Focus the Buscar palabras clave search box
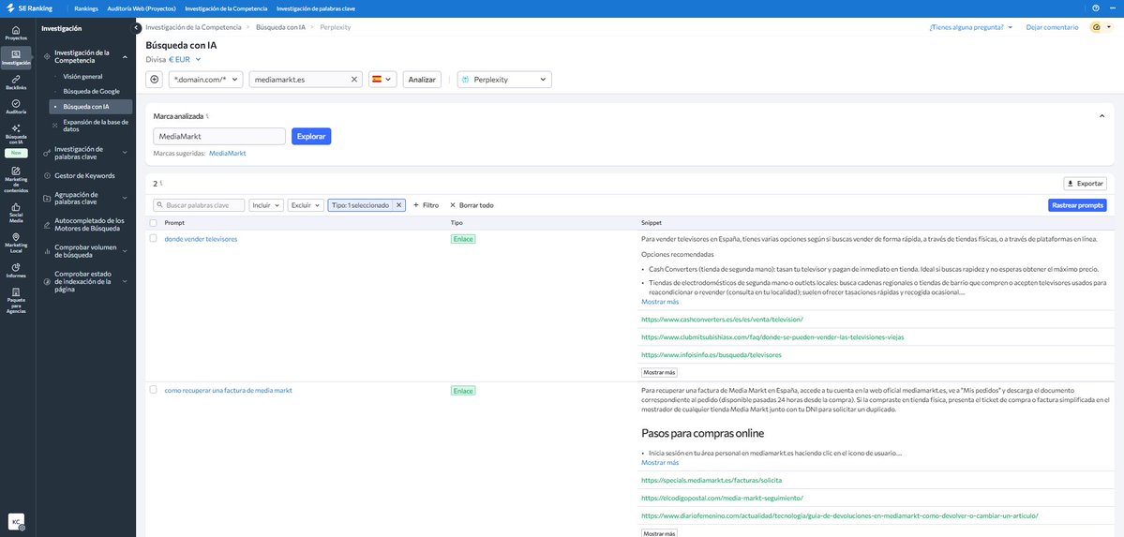This screenshot has height=537, width=1124. coord(200,205)
